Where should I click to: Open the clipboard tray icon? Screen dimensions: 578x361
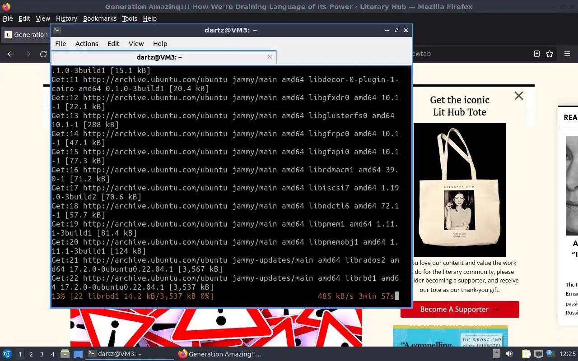coord(526,354)
